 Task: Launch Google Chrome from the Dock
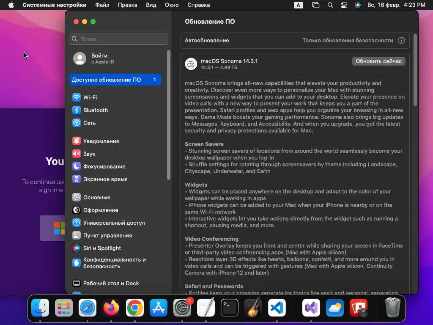[135, 308]
